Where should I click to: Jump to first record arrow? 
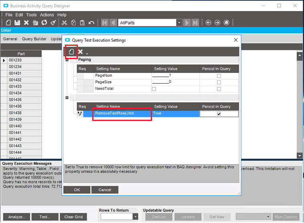pos(105,23)
